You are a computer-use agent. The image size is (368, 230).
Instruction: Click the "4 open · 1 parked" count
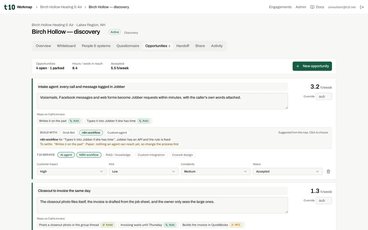pos(50,68)
